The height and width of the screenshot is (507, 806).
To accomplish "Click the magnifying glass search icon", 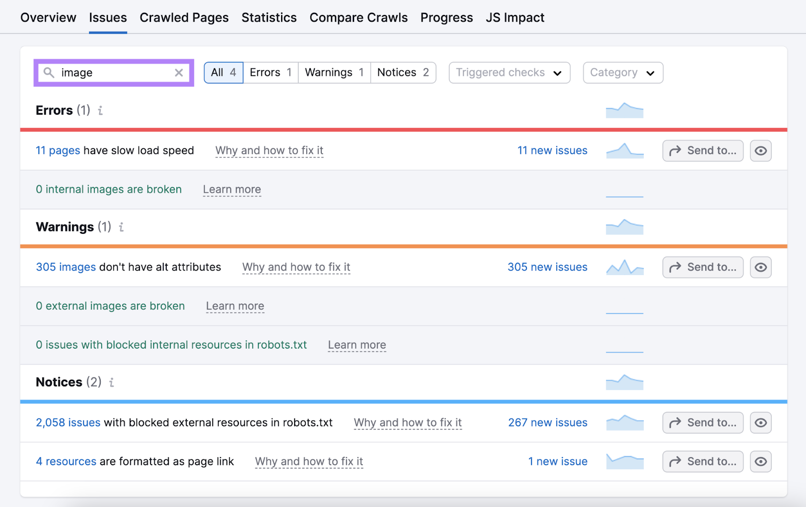I will pyautogui.click(x=49, y=72).
